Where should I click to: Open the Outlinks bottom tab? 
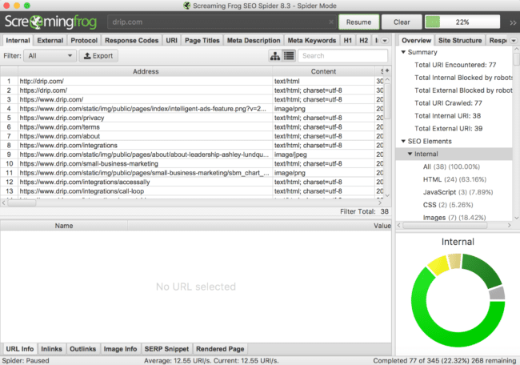click(x=83, y=349)
